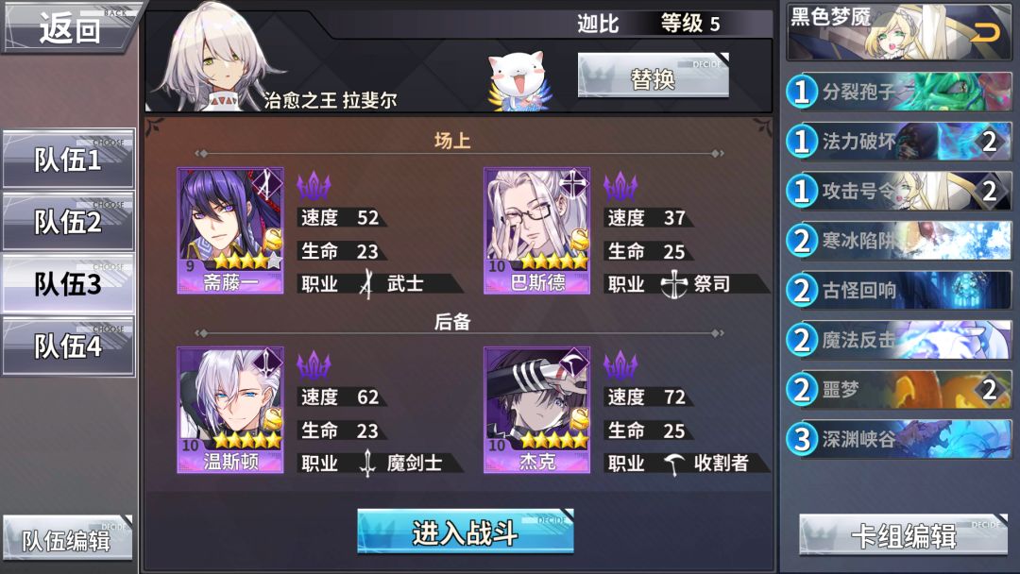Click the 祭司 cross class icon

click(x=674, y=284)
